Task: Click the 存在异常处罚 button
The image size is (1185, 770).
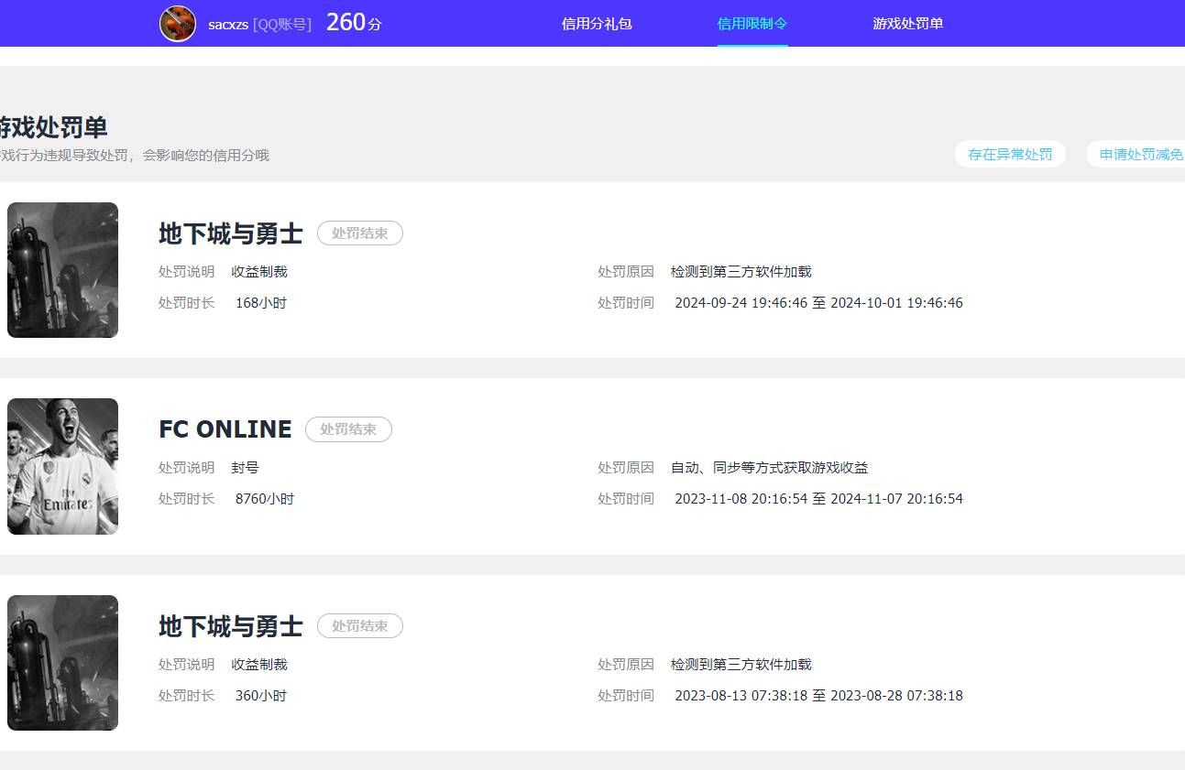Action: point(1010,154)
